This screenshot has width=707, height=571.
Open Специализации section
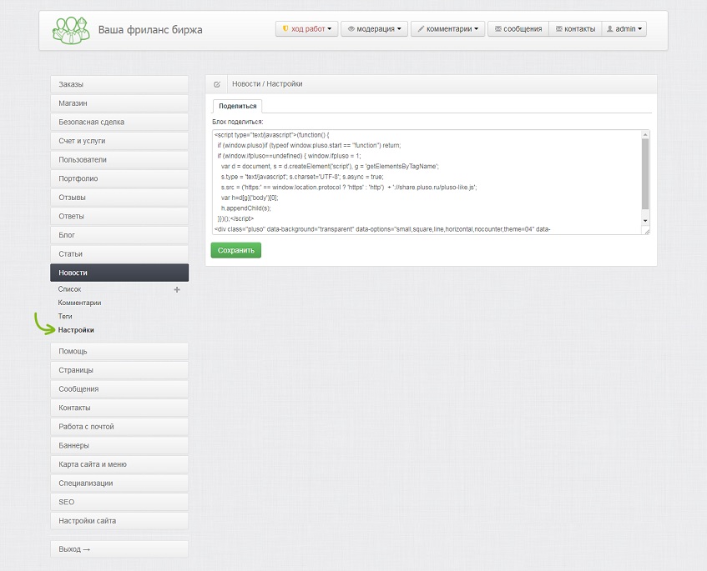point(119,483)
